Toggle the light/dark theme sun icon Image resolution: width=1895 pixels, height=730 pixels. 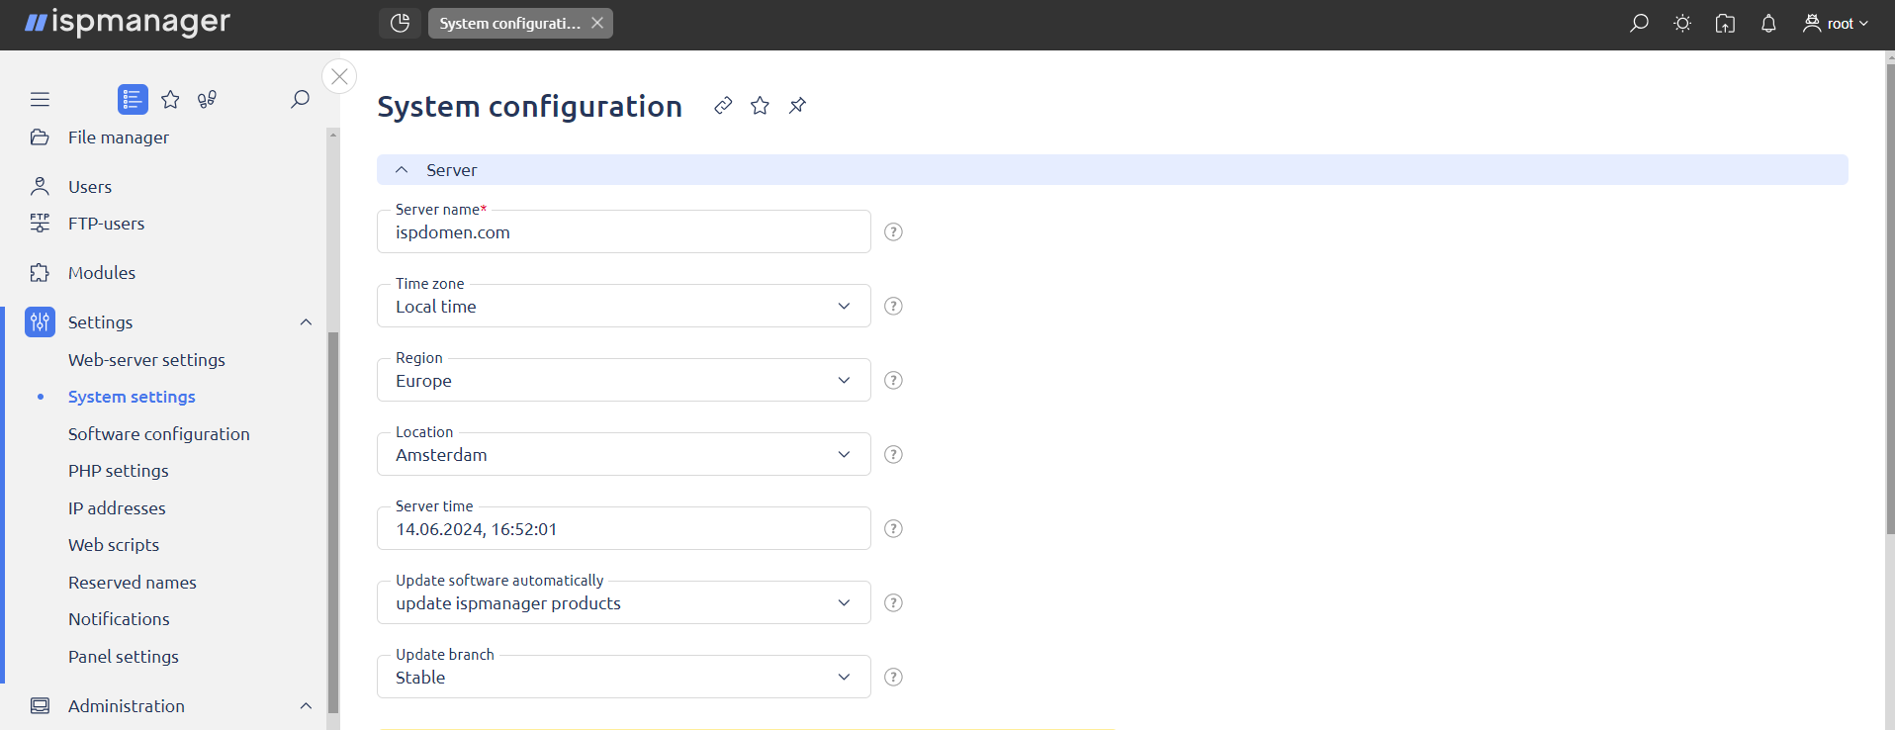click(1682, 24)
